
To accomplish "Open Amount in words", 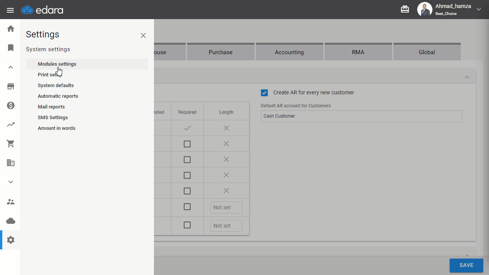I will pos(87,128).
